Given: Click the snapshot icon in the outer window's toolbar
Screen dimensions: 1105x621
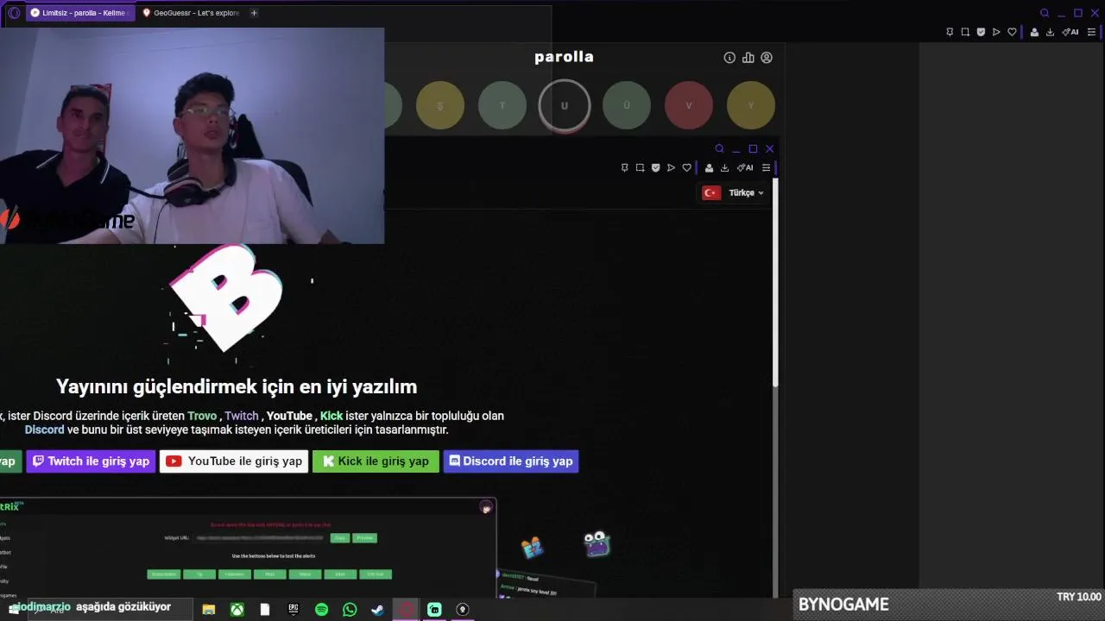Looking at the screenshot, I should [x=965, y=32].
